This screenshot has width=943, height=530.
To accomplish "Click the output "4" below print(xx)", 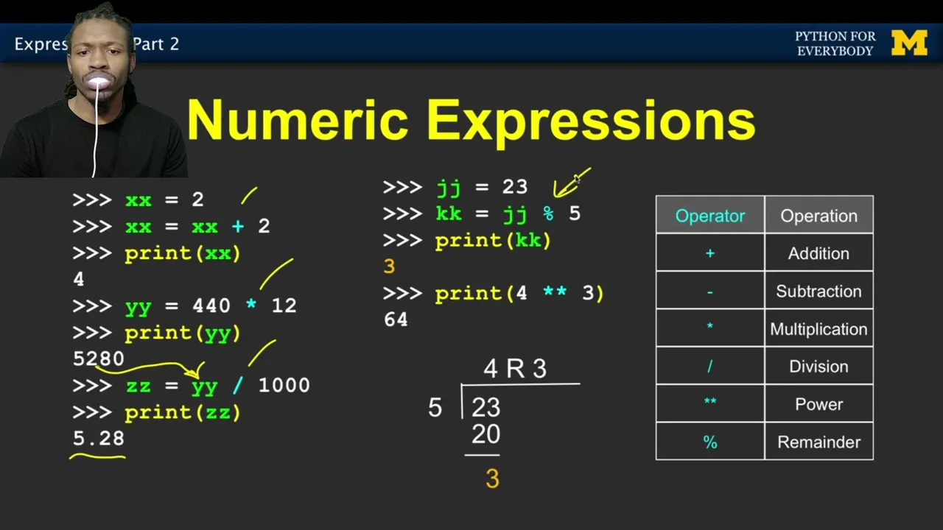I will pos(79,280).
